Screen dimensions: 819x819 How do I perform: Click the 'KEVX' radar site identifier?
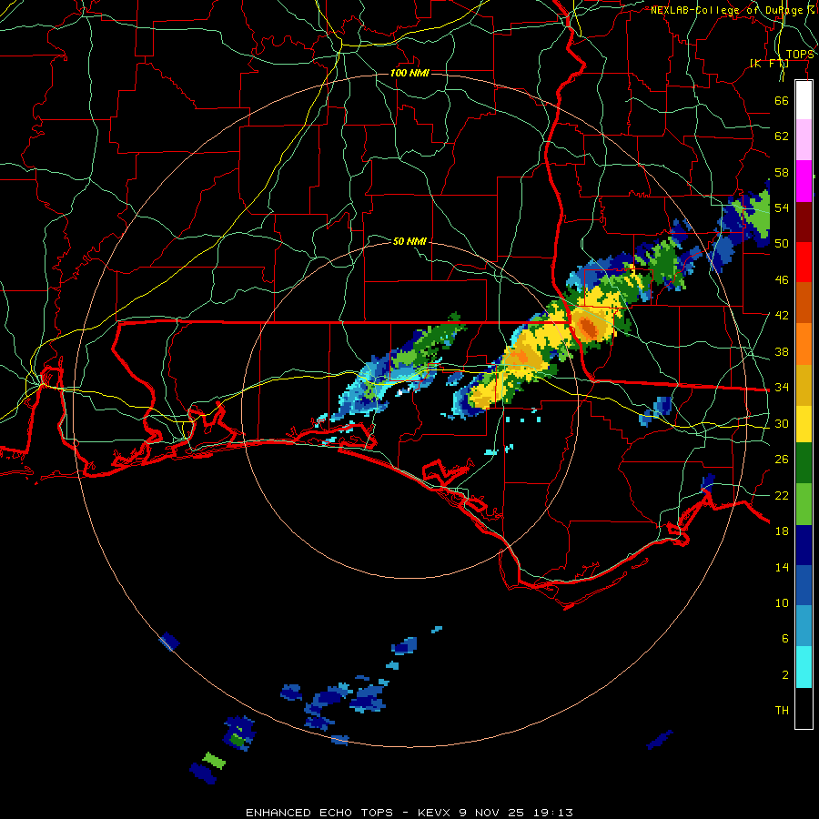pos(436,813)
